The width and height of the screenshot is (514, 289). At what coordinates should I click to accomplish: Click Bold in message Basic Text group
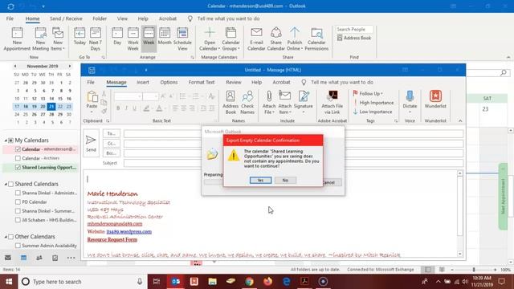click(118, 108)
